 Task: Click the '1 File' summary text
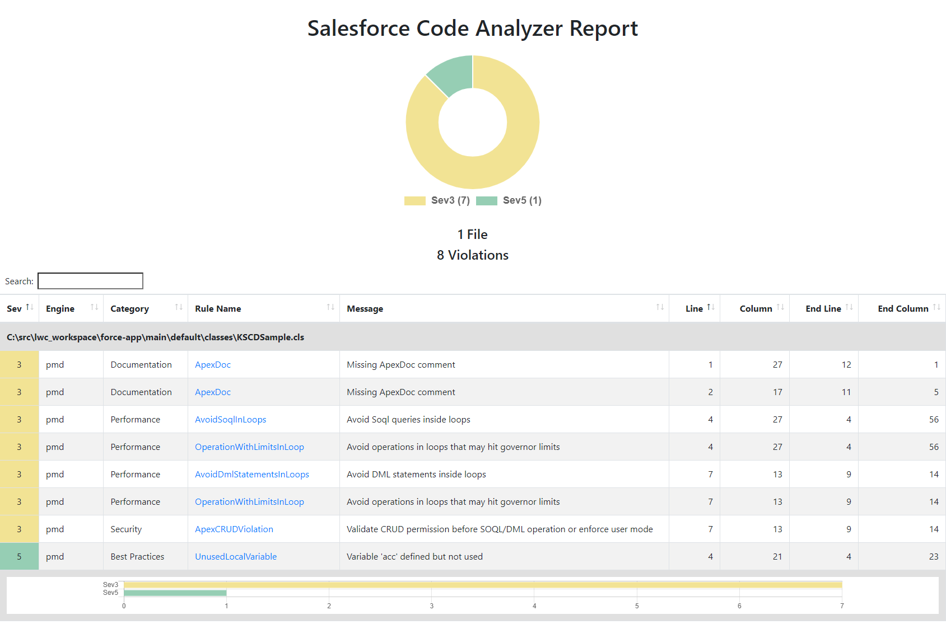point(472,234)
